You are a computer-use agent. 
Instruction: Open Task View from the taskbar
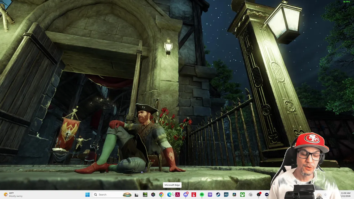(136, 195)
